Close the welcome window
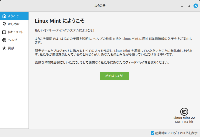Screen dimensions: 200x137 pos(196,6)
